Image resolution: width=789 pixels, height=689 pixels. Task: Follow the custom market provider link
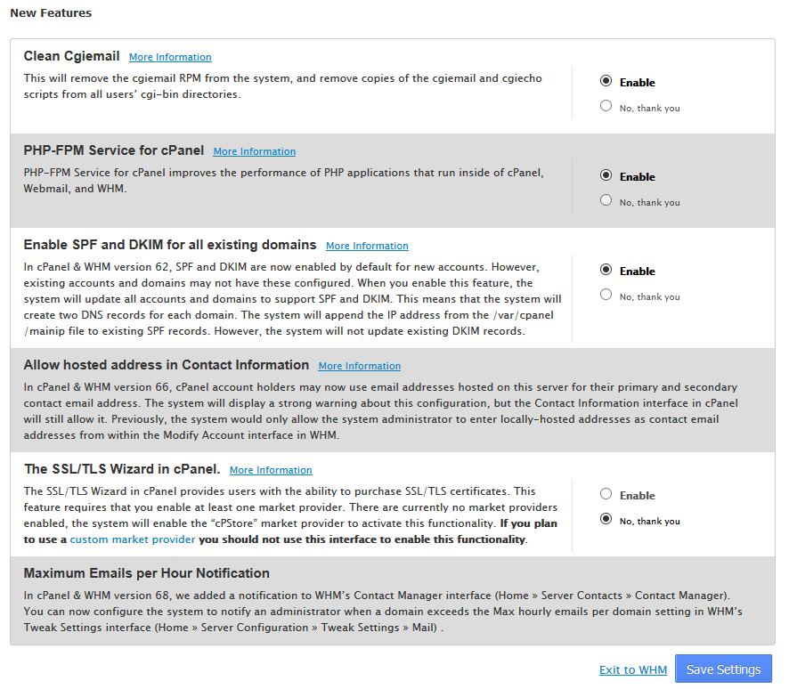click(x=133, y=539)
